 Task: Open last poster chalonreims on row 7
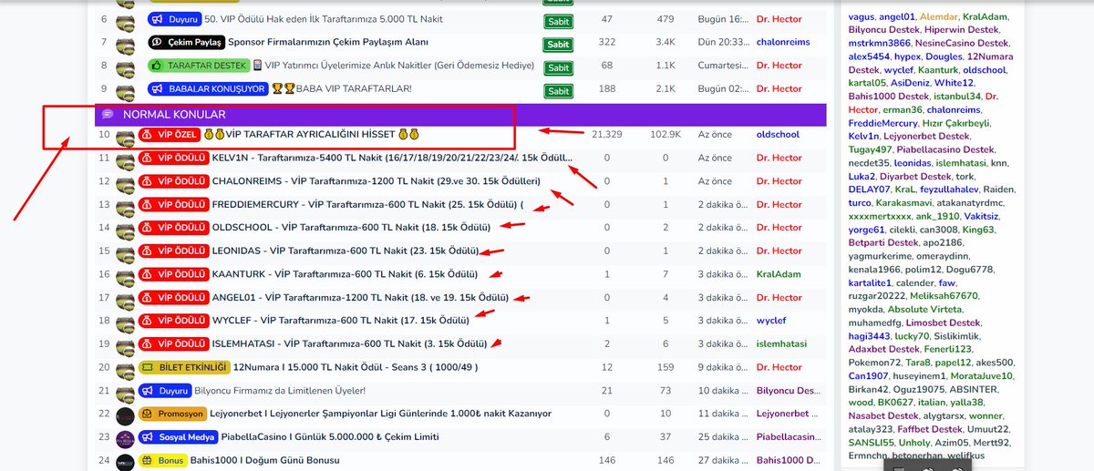783,42
